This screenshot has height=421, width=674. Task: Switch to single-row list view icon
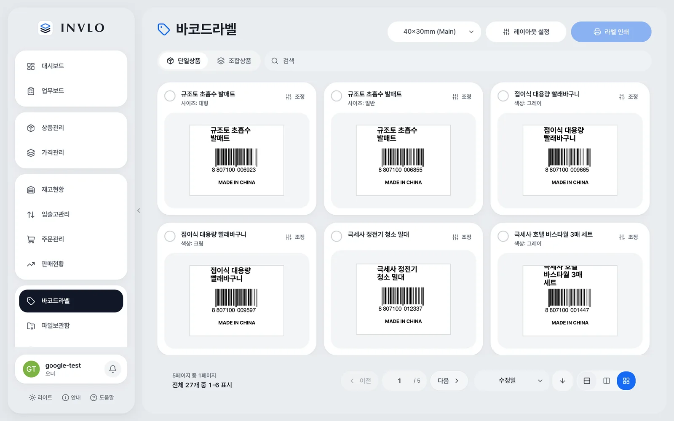tap(587, 381)
